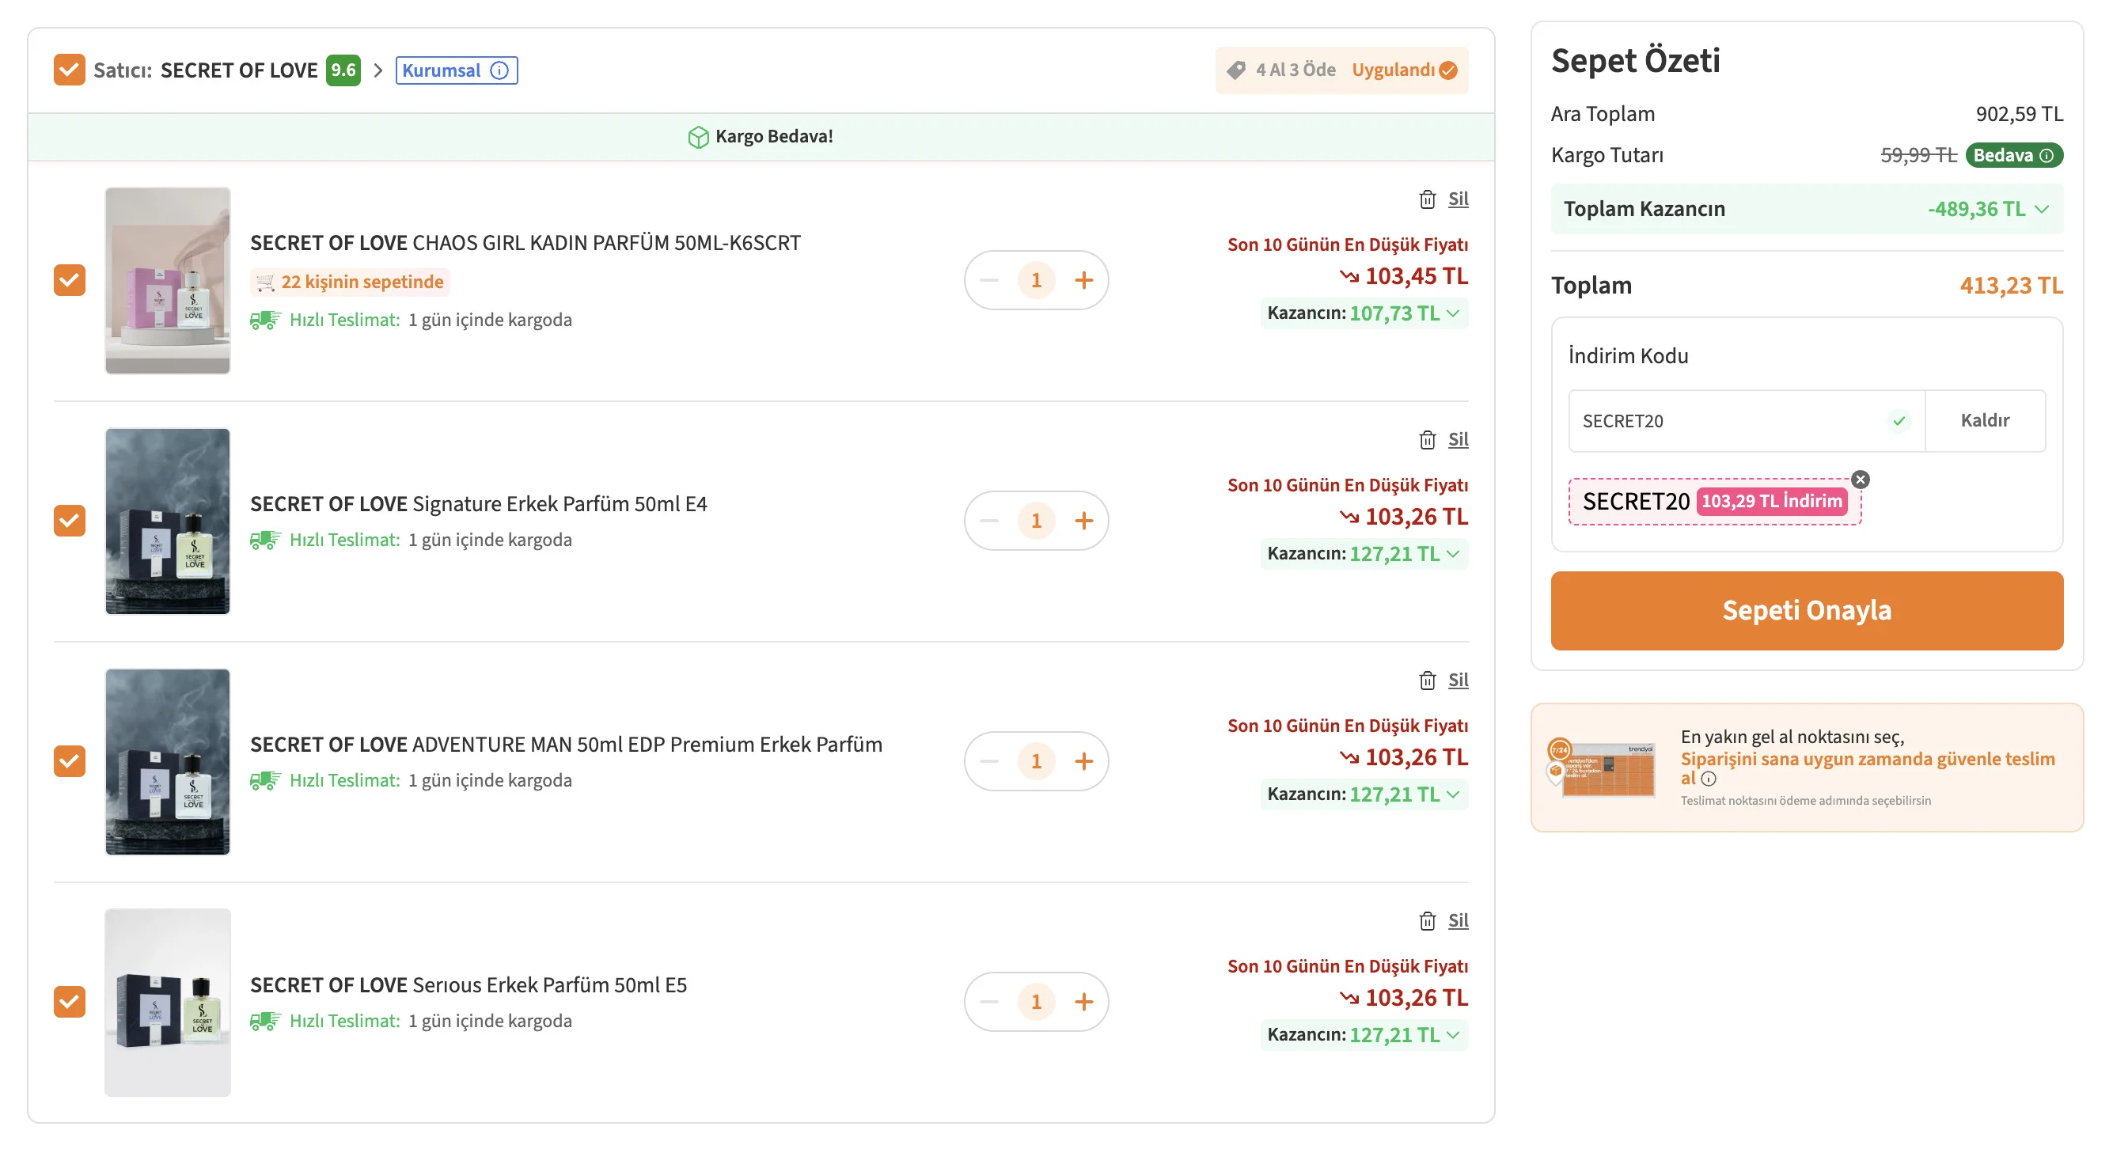The width and height of the screenshot is (2113, 1149).
Task: Delete Signature Erkek Parfüm via Sil link
Action: pos(1458,440)
